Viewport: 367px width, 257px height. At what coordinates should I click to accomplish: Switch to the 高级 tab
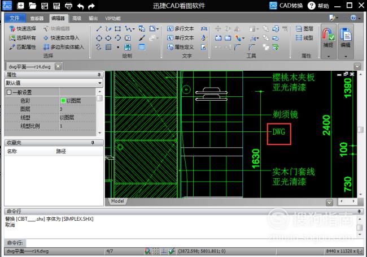coord(77,18)
